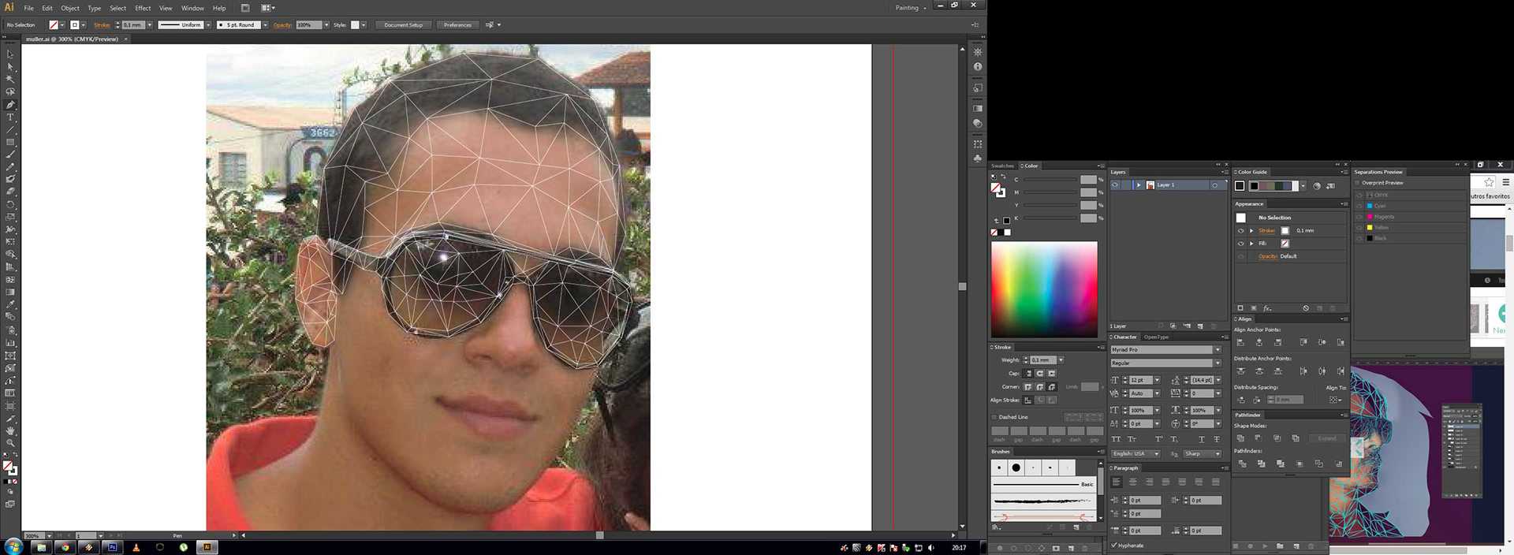Open 5 pt. Round brush definition dropdown
This screenshot has width=1514, height=555.
[265, 25]
